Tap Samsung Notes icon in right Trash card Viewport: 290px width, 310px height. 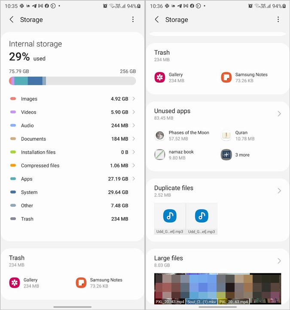tap(226, 77)
